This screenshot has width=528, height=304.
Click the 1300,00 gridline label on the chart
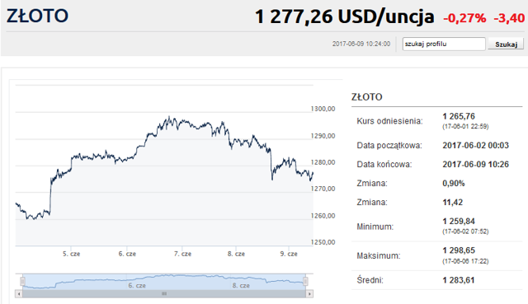323,109
